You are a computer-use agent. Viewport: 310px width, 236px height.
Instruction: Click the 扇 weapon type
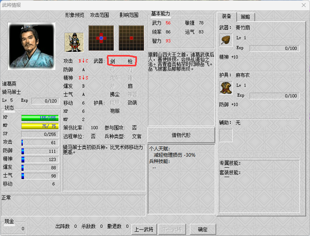tap(130, 86)
